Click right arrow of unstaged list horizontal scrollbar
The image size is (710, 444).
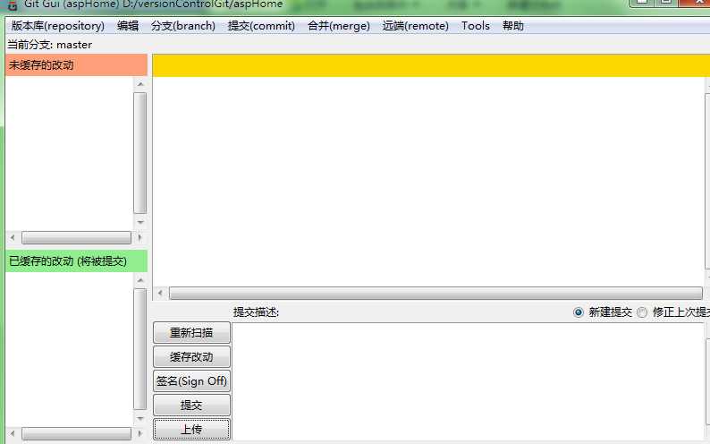pyautogui.click(x=139, y=237)
